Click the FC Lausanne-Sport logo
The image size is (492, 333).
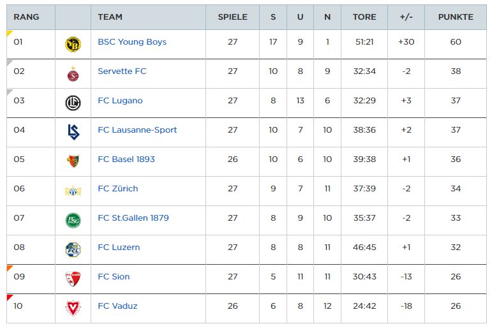(73, 132)
